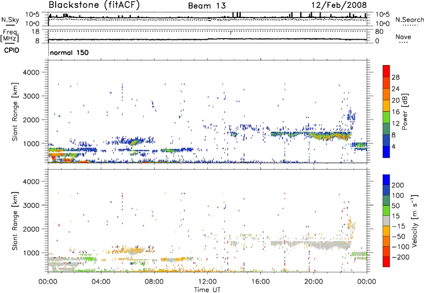Click the 'Nave' legend label
The height and width of the screenshot is (293, 424).
click(x=403, y=36)
